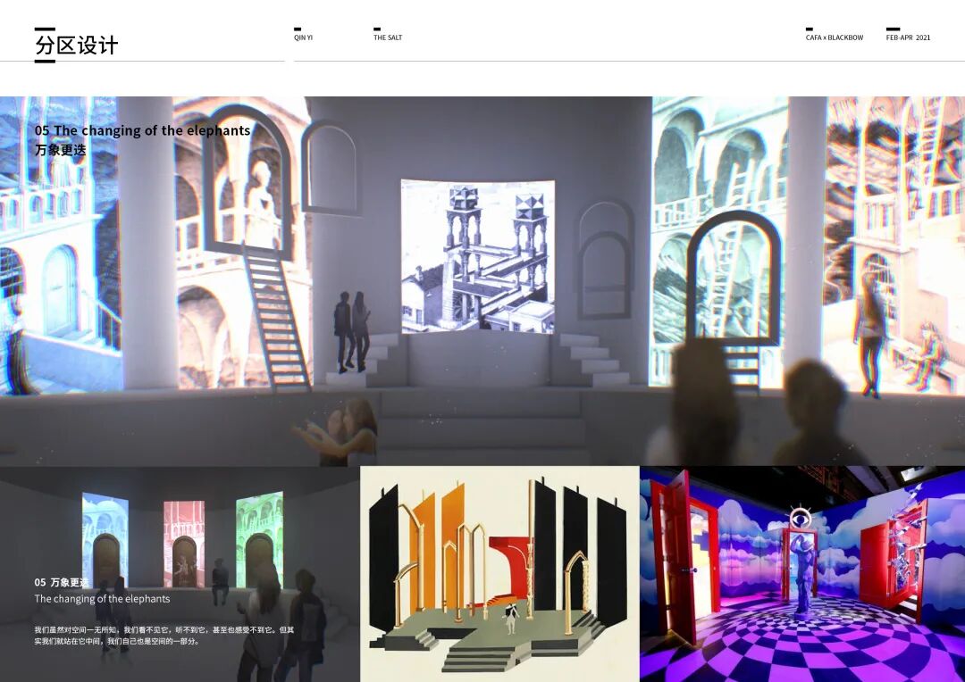This screenshot has height=682, width=965.
Task: Click the bold "万象更迭" subtitle under the top heading
Action: (61, 150)
